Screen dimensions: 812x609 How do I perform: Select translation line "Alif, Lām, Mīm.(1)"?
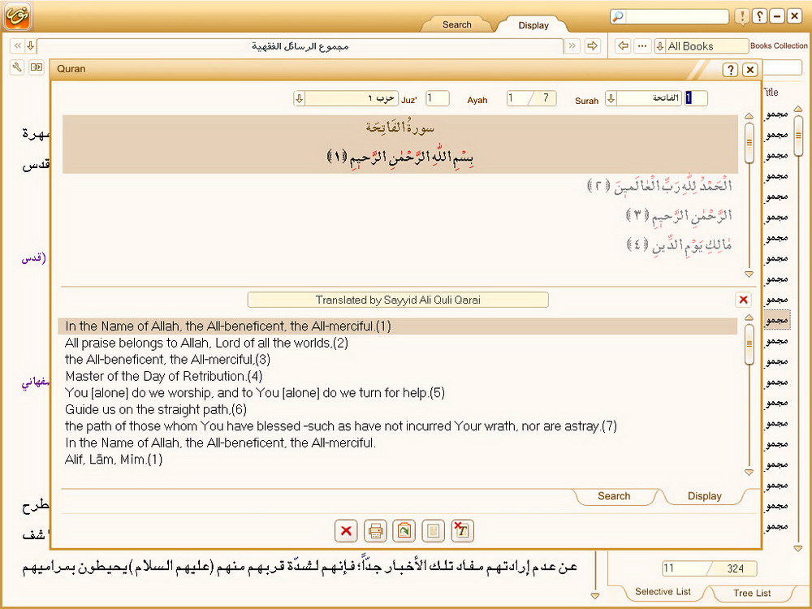114,460
